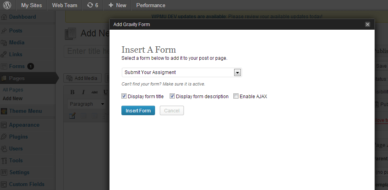388x190 pixels.
Task: Click the Add Media button
Action: tap(82, 78)
